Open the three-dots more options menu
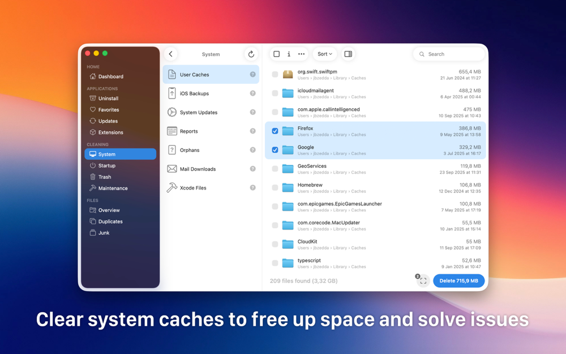This screenshot has height=354, width=566. (x=302, y=54)
